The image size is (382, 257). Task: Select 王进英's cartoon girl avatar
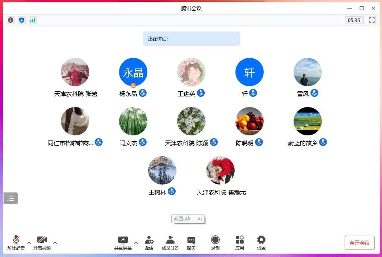pos(191,72)
